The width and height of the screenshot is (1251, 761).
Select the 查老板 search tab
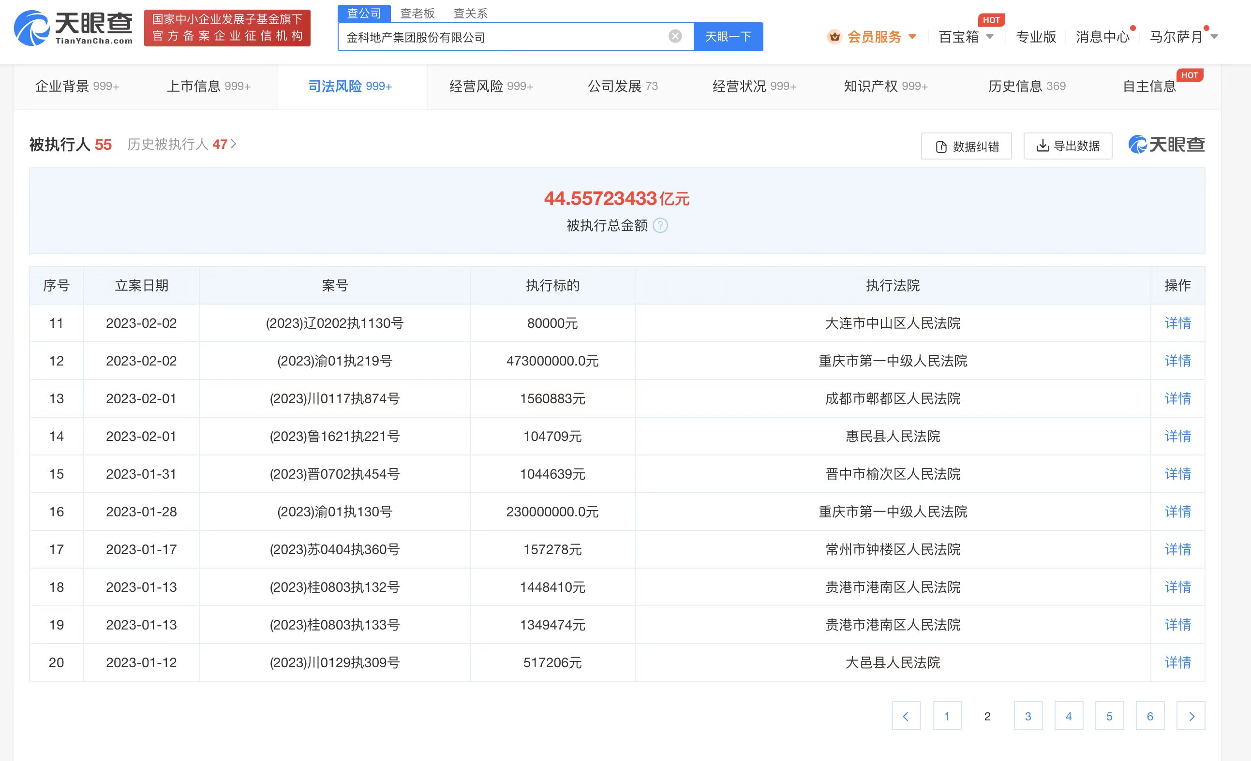point(417,13)
